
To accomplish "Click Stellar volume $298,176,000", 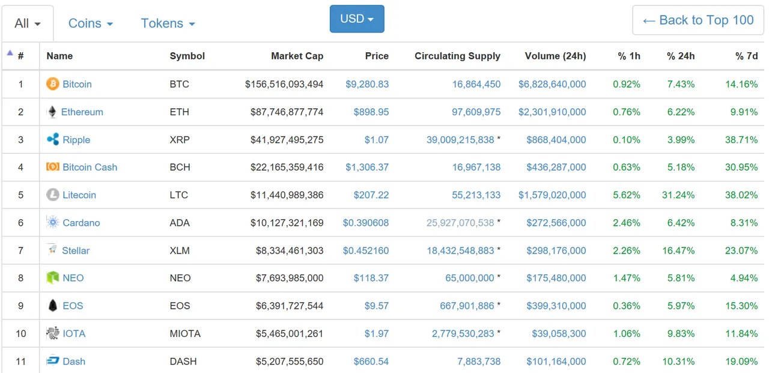I will coord(556,250).
